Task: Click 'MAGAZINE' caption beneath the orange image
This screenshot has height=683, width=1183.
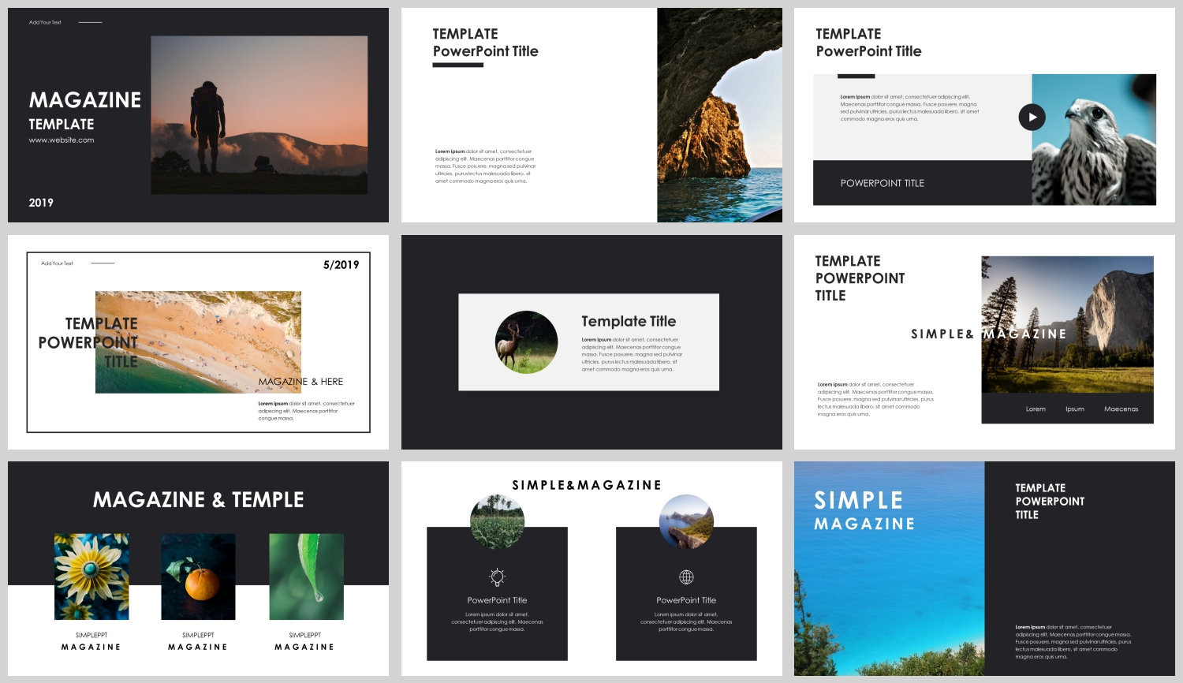Action: [x=198, y=647]
